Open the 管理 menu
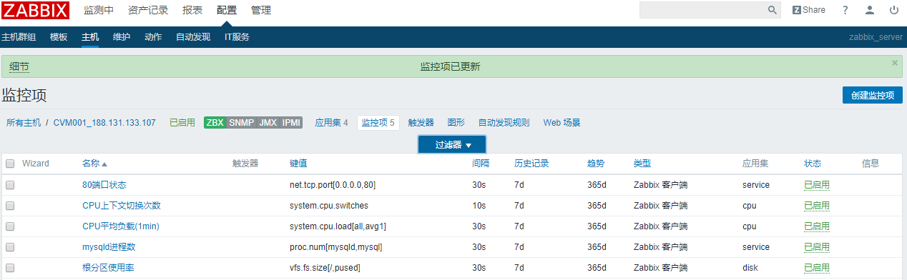The image size is (907, 280). tap(261, 11)
